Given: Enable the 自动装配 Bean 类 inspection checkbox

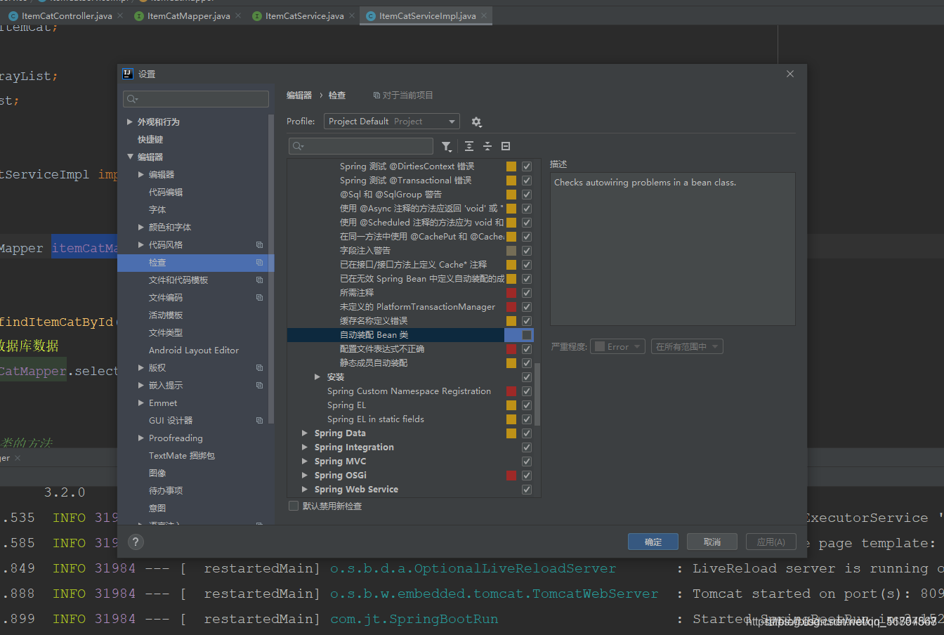Looking at the screenshot, I should (527, 335).
